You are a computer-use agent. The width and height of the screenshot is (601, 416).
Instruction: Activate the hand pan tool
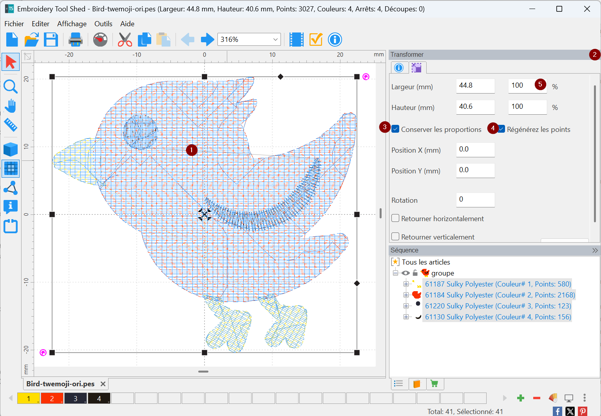11,106
